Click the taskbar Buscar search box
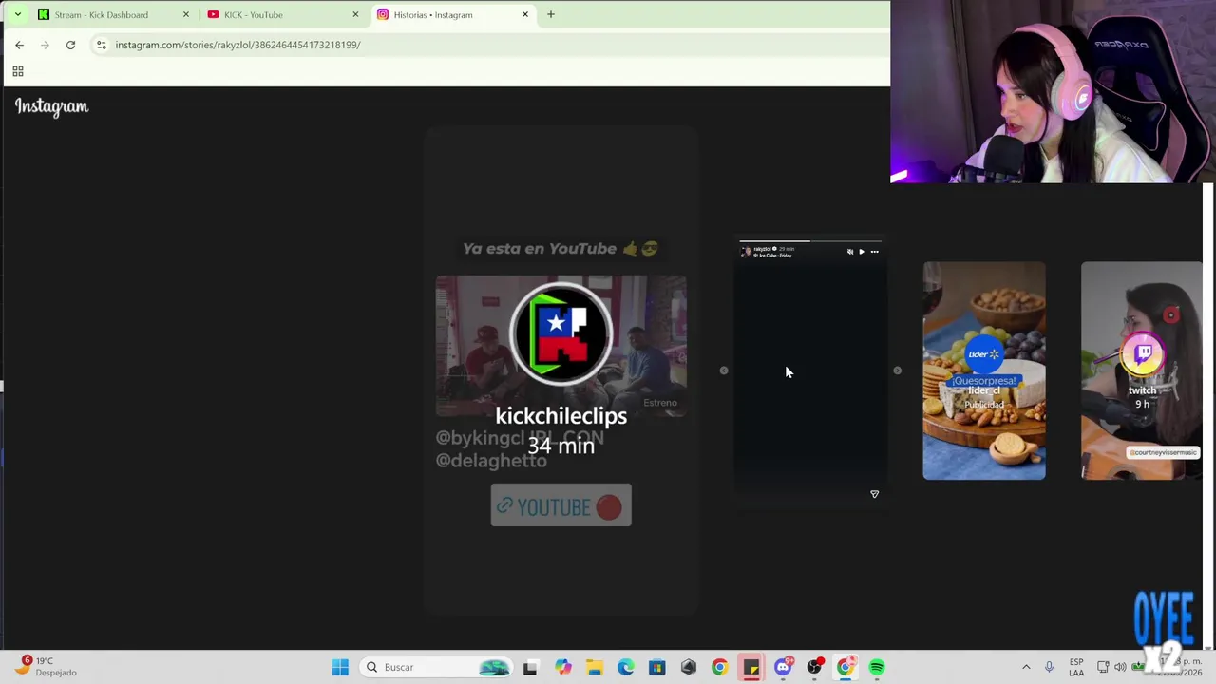 pyautogui.click(x=438, y=667)
